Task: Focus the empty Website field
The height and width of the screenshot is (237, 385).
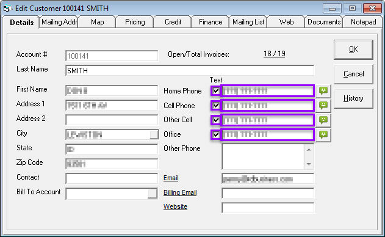Action: 268,208
